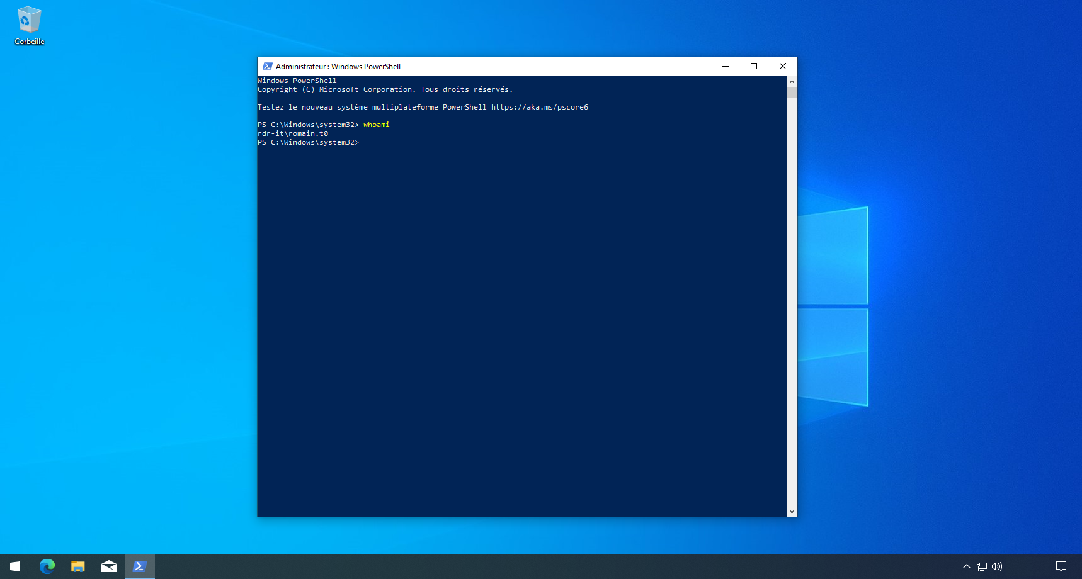Open File Explorer from the taskbar
This screenshot has height=579, width=1082.
point(77,566)
